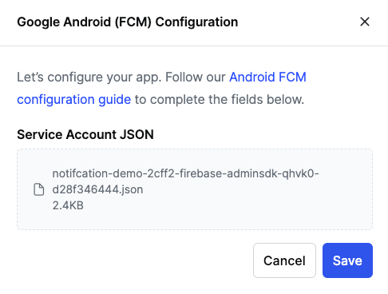Screen dimensions: 388x294
Task: Click the 'JSON' word in field label
Action: tap(137, 134)
